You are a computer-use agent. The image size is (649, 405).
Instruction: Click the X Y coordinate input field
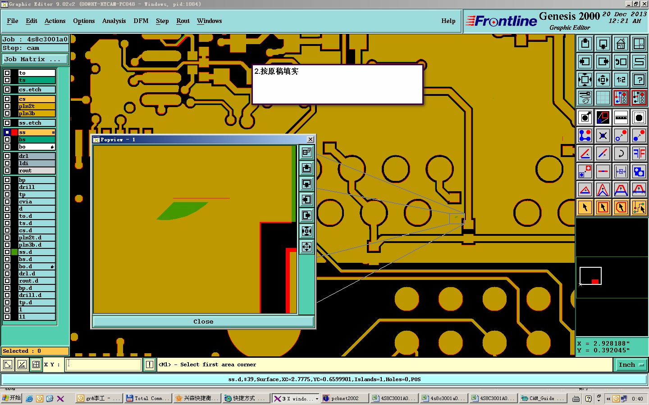pos(104,365)
